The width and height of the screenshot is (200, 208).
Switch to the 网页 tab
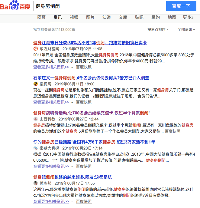tap(41, 17)
